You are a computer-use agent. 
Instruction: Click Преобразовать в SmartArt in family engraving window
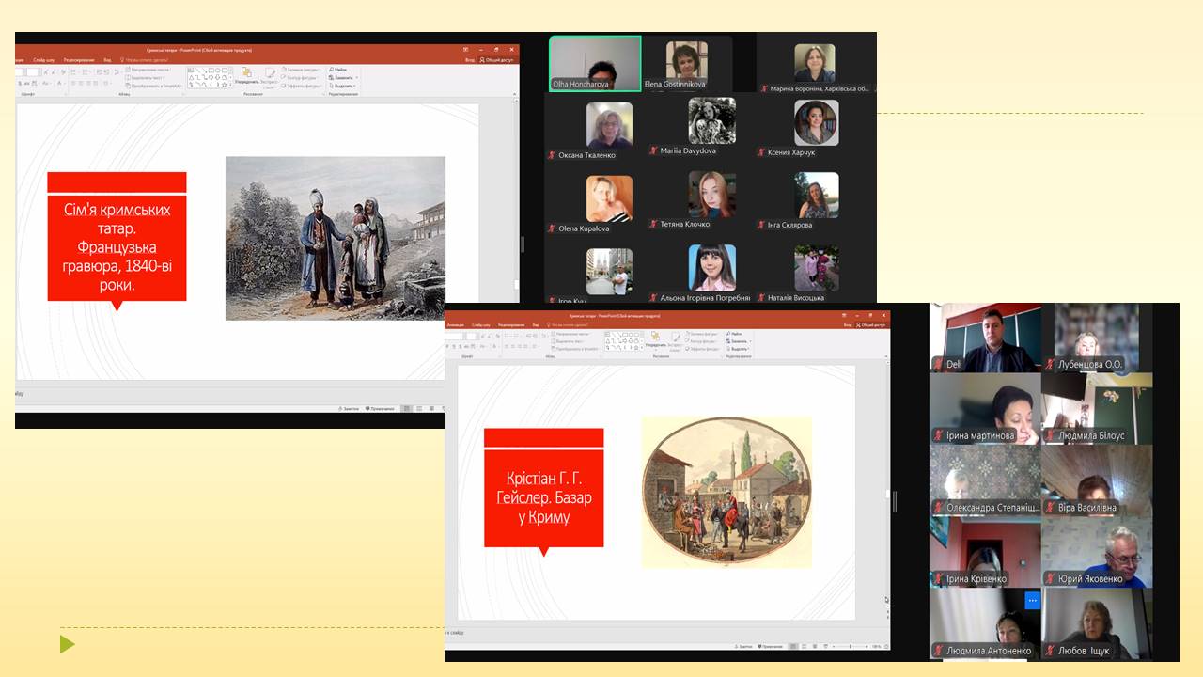click(153, 86)
